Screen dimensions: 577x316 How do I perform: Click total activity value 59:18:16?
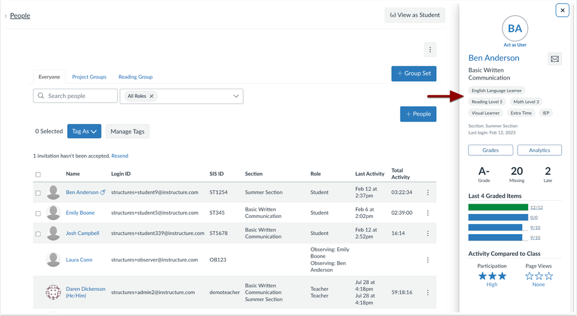point(402,292)
